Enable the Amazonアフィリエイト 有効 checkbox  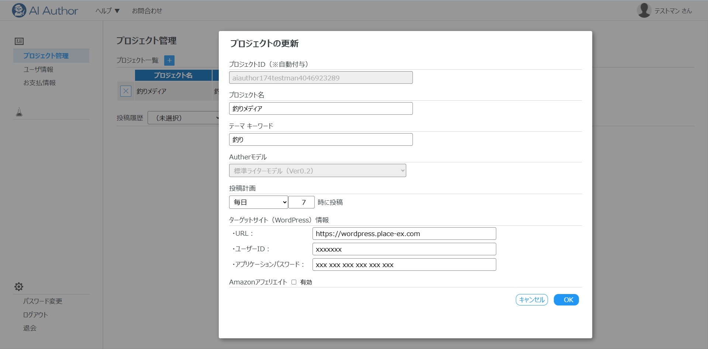tap(294, 282)
